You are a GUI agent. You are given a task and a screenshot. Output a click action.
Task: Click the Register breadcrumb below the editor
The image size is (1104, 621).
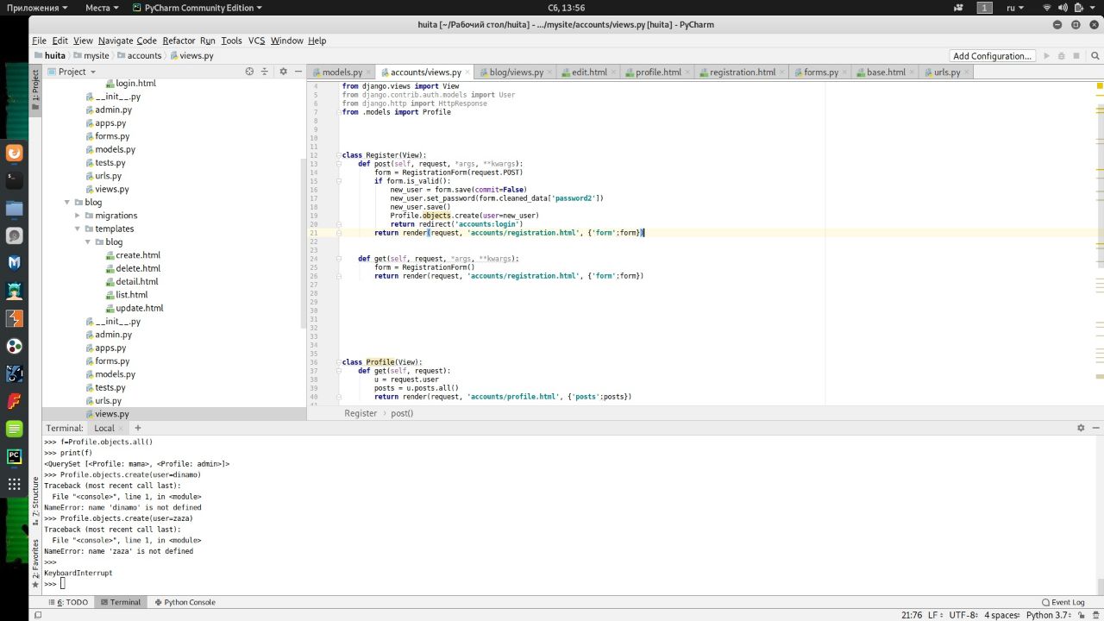[x=361, y=413]
